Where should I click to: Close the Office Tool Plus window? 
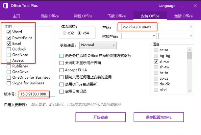[195, 6]
